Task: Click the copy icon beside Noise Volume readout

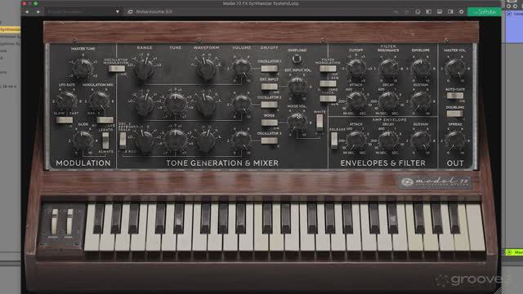Action: [130, 11]
